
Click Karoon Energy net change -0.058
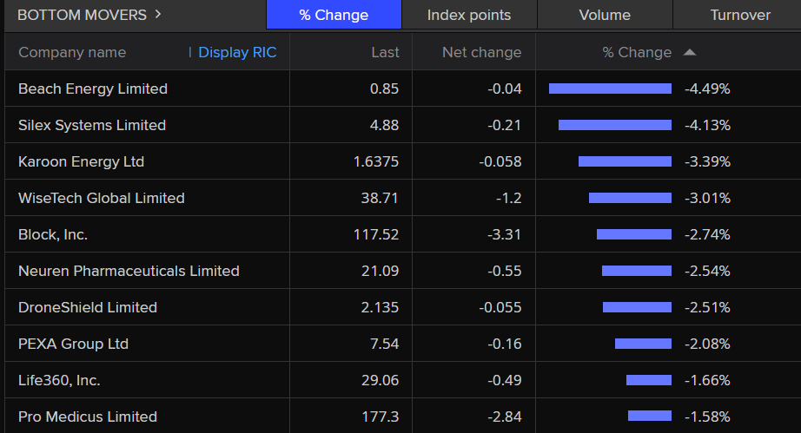click(500, 161)
